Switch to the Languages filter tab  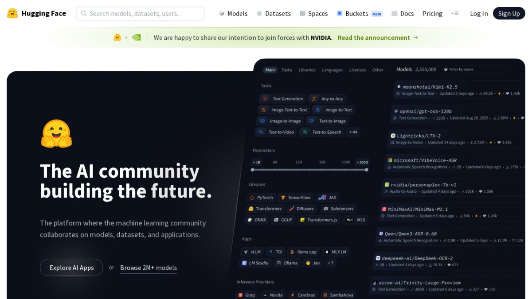point(332,70)
